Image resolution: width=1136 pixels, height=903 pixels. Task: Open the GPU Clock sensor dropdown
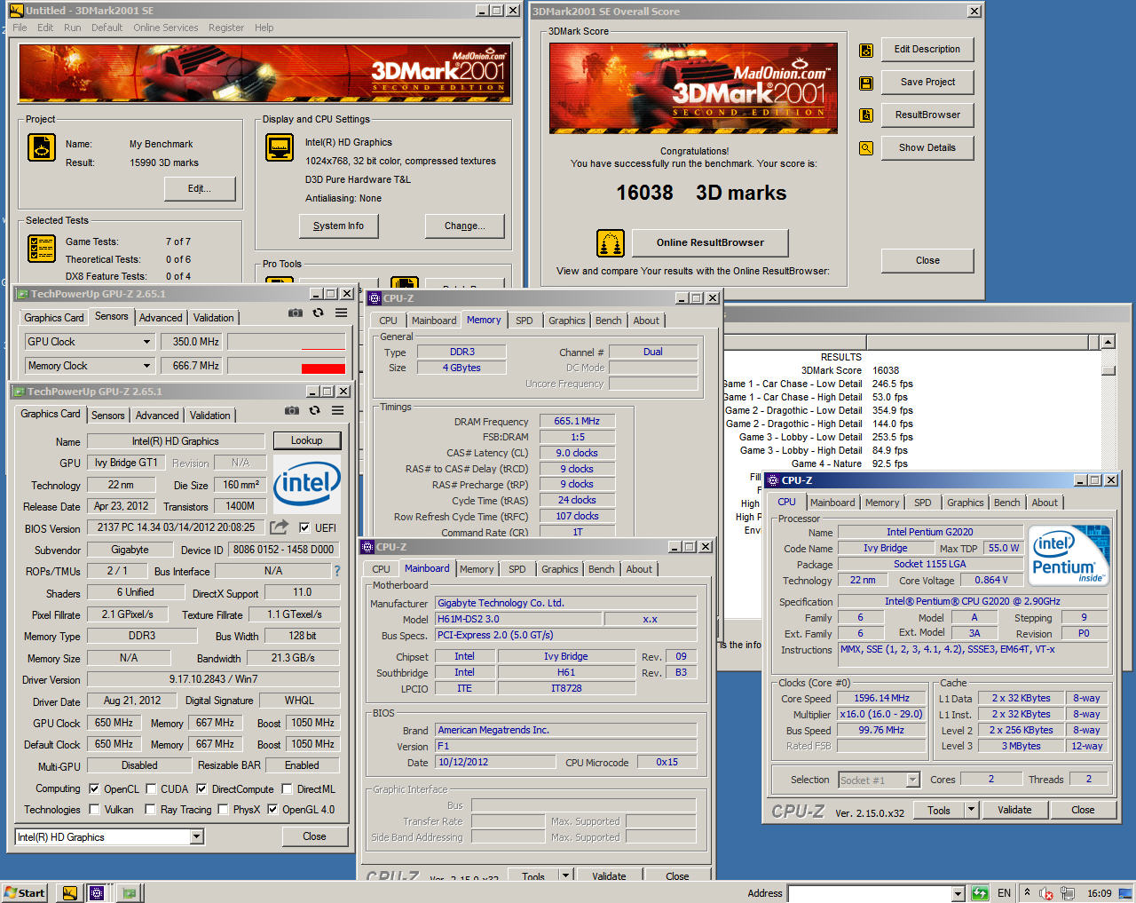coord(147,342)
